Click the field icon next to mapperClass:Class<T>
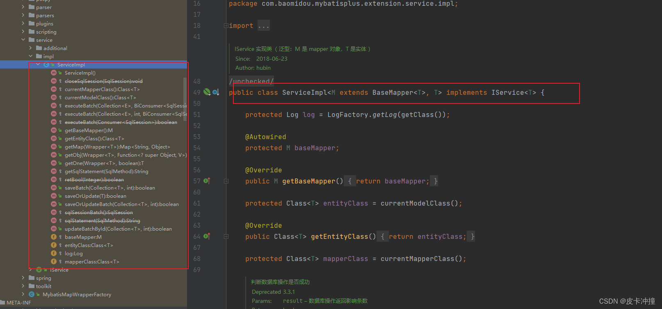The image size is (662, 309). (x=54, y=262)
